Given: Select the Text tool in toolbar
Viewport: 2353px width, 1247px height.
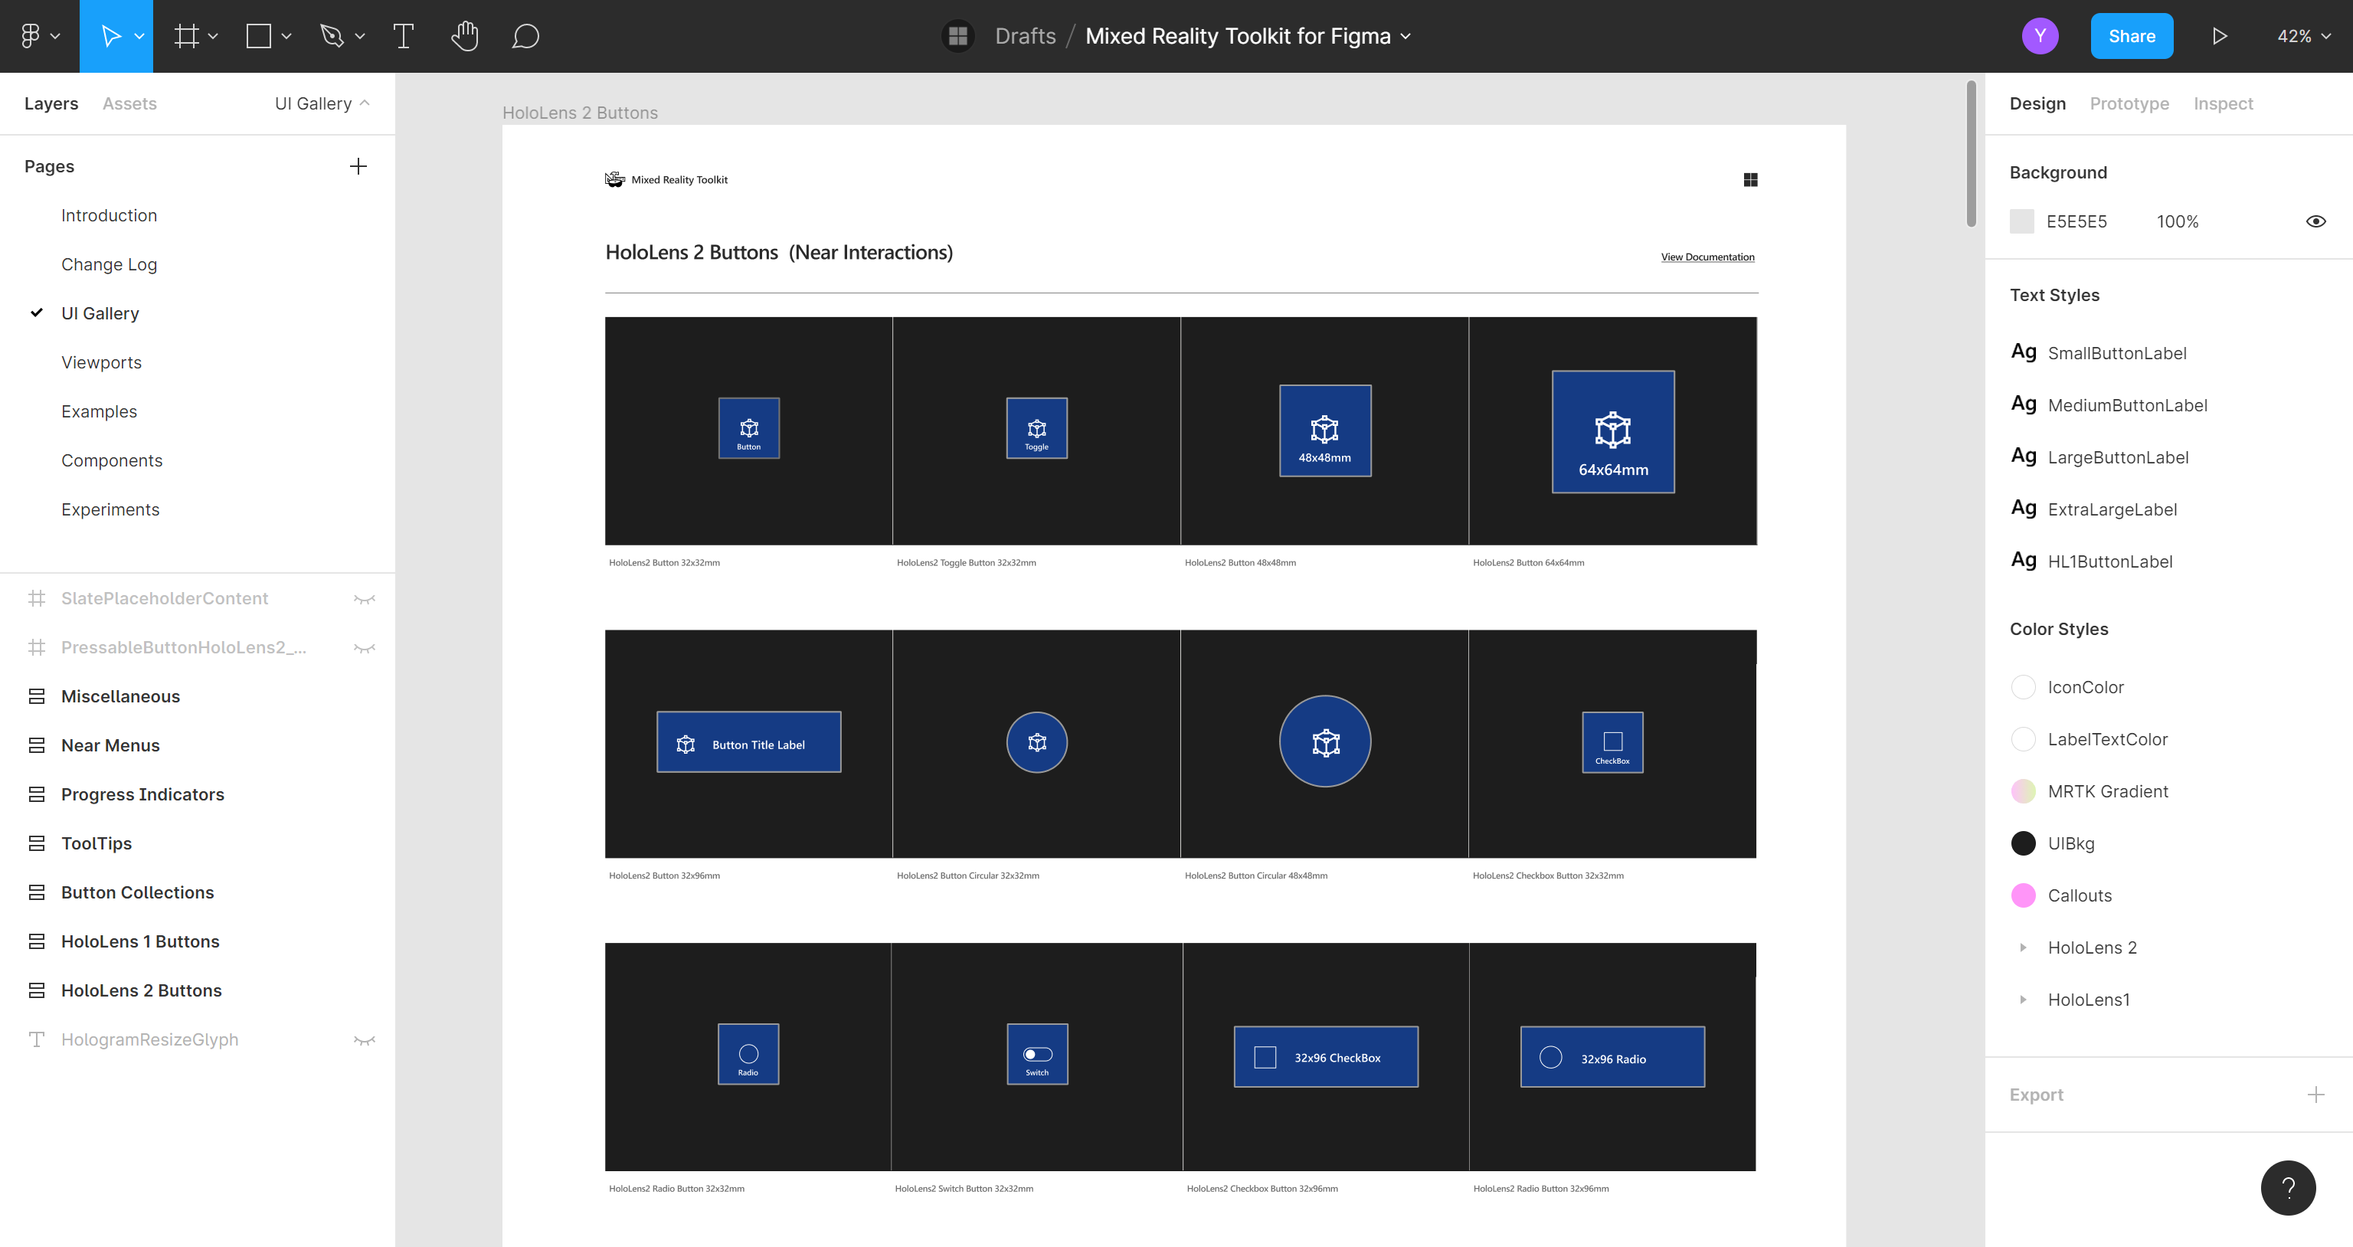Looking at the screenshot, I should pyautogui.click(x=401, y=36).
